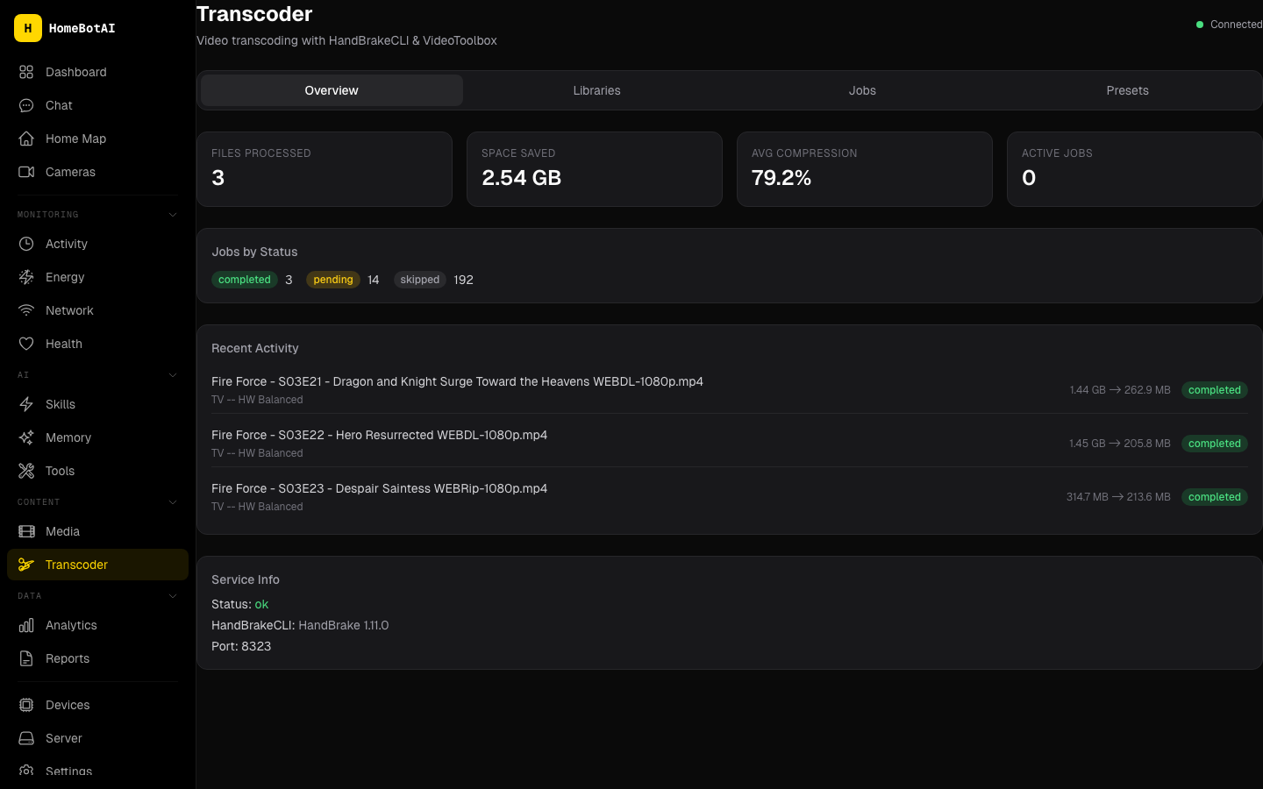Open the Tools wrench icon
Screen dimensions: 1263x789
pos(26,471)
